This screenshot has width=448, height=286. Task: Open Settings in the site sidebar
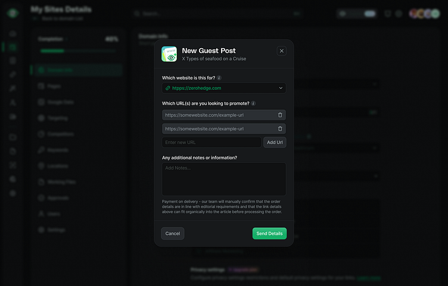point(57,230)
